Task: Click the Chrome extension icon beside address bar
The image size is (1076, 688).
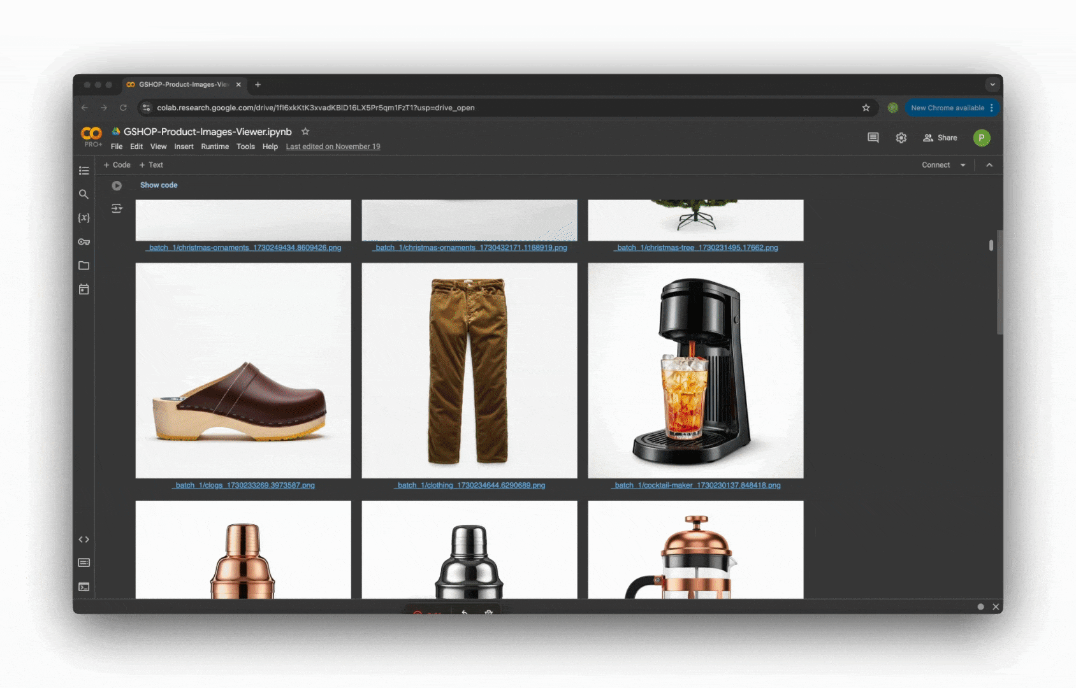Action: coord(893,108)
